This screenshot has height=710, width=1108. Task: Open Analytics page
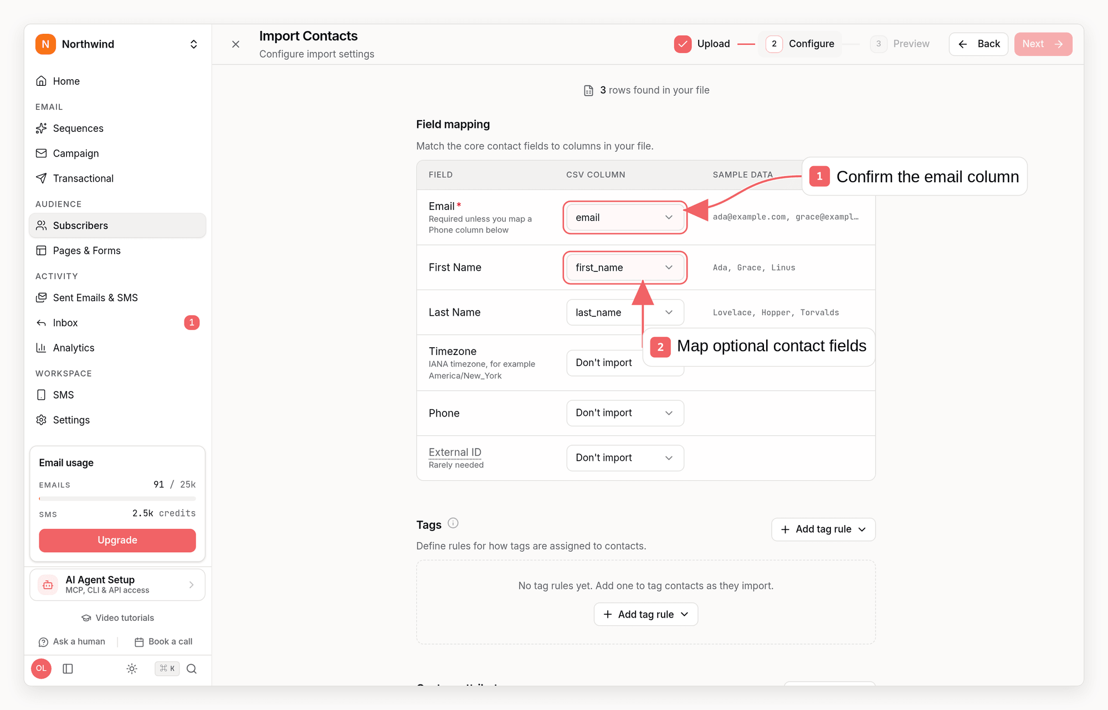[117, 348]
